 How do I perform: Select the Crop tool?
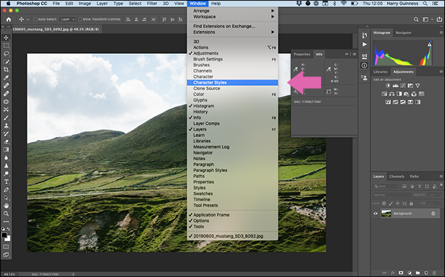pyautogui.click(x=6, y=69)
